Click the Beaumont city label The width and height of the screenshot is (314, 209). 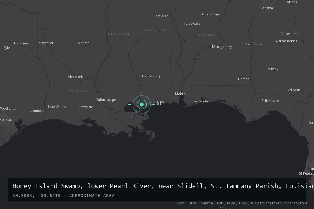point(36,111)
